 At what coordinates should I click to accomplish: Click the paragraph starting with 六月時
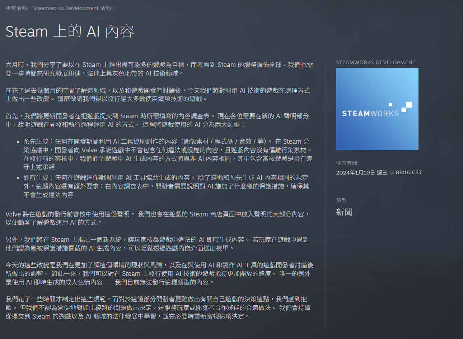coord(159,69)
